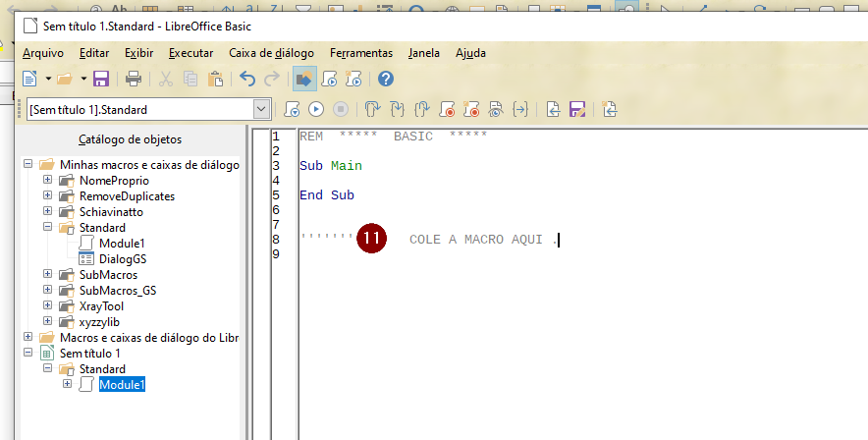Screen dimensions: 868x440
Task: Open the dropdown arrow beside New document
Action: point(48,80)
